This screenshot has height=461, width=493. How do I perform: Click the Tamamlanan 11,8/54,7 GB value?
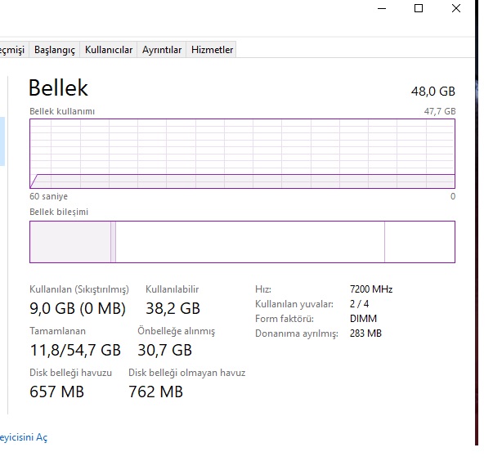[75, 350]
